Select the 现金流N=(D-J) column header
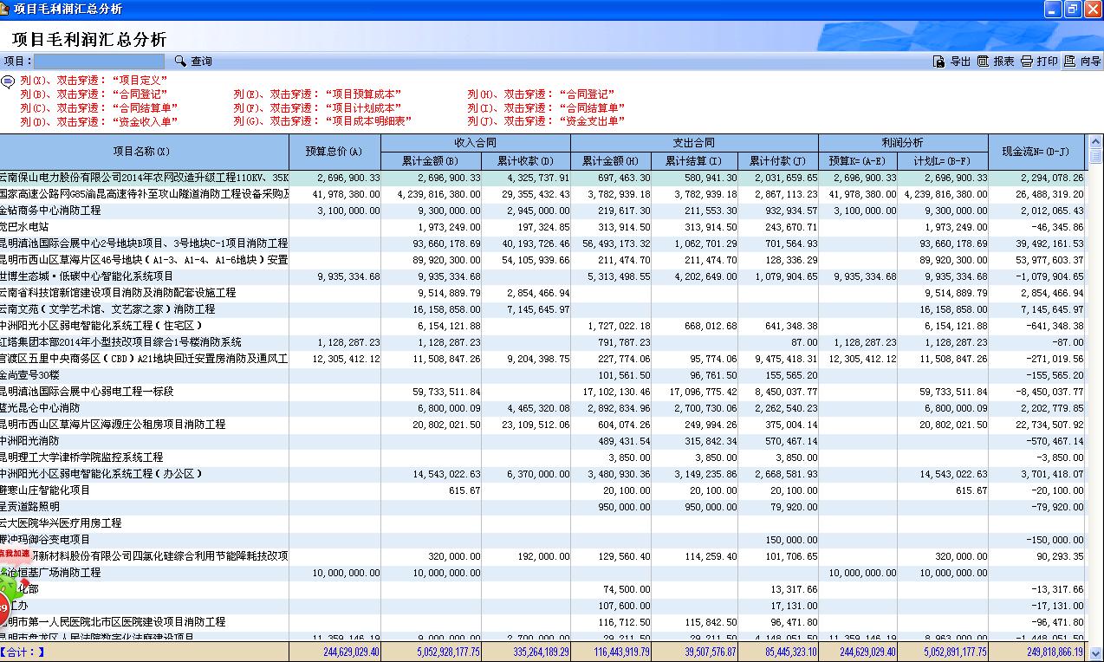Viewport: 1104px width, 662px height. coord(1036,152)
